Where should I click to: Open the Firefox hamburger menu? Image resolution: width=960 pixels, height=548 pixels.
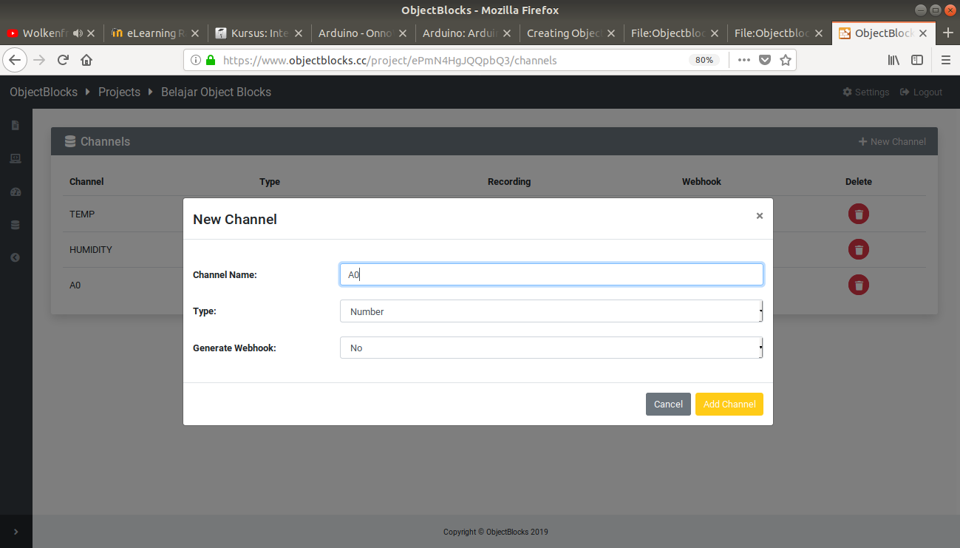click(x=945, y=60)
